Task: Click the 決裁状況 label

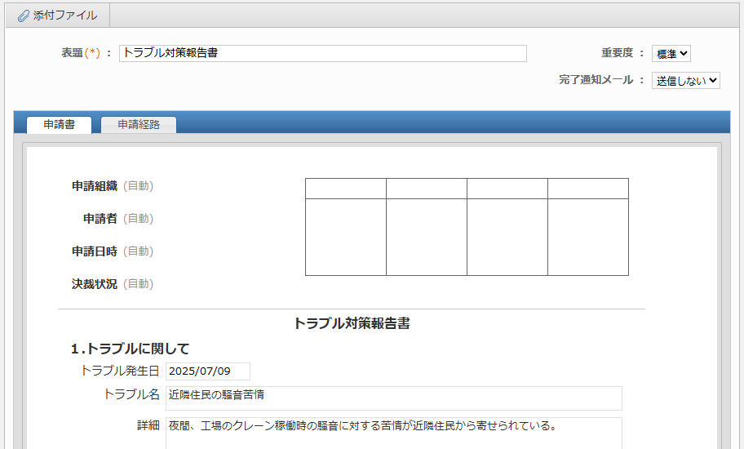Action: pos(95,284)
